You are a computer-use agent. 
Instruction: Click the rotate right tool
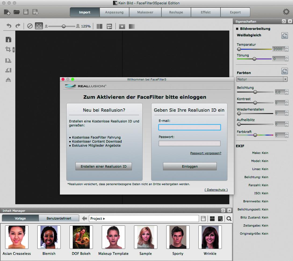pyautogui.click(x=8, y=60)
